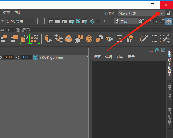This screenshot has height=138, width=173.
Task: Toggle the workspace lock icon
Action: click(x=169, y=13)
